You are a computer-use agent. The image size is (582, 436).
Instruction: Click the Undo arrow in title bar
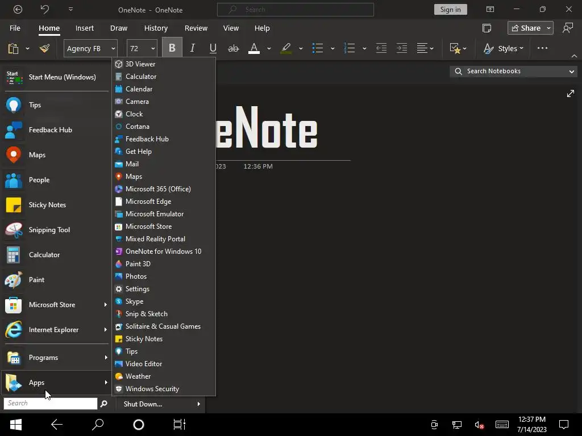pos(44,10)
